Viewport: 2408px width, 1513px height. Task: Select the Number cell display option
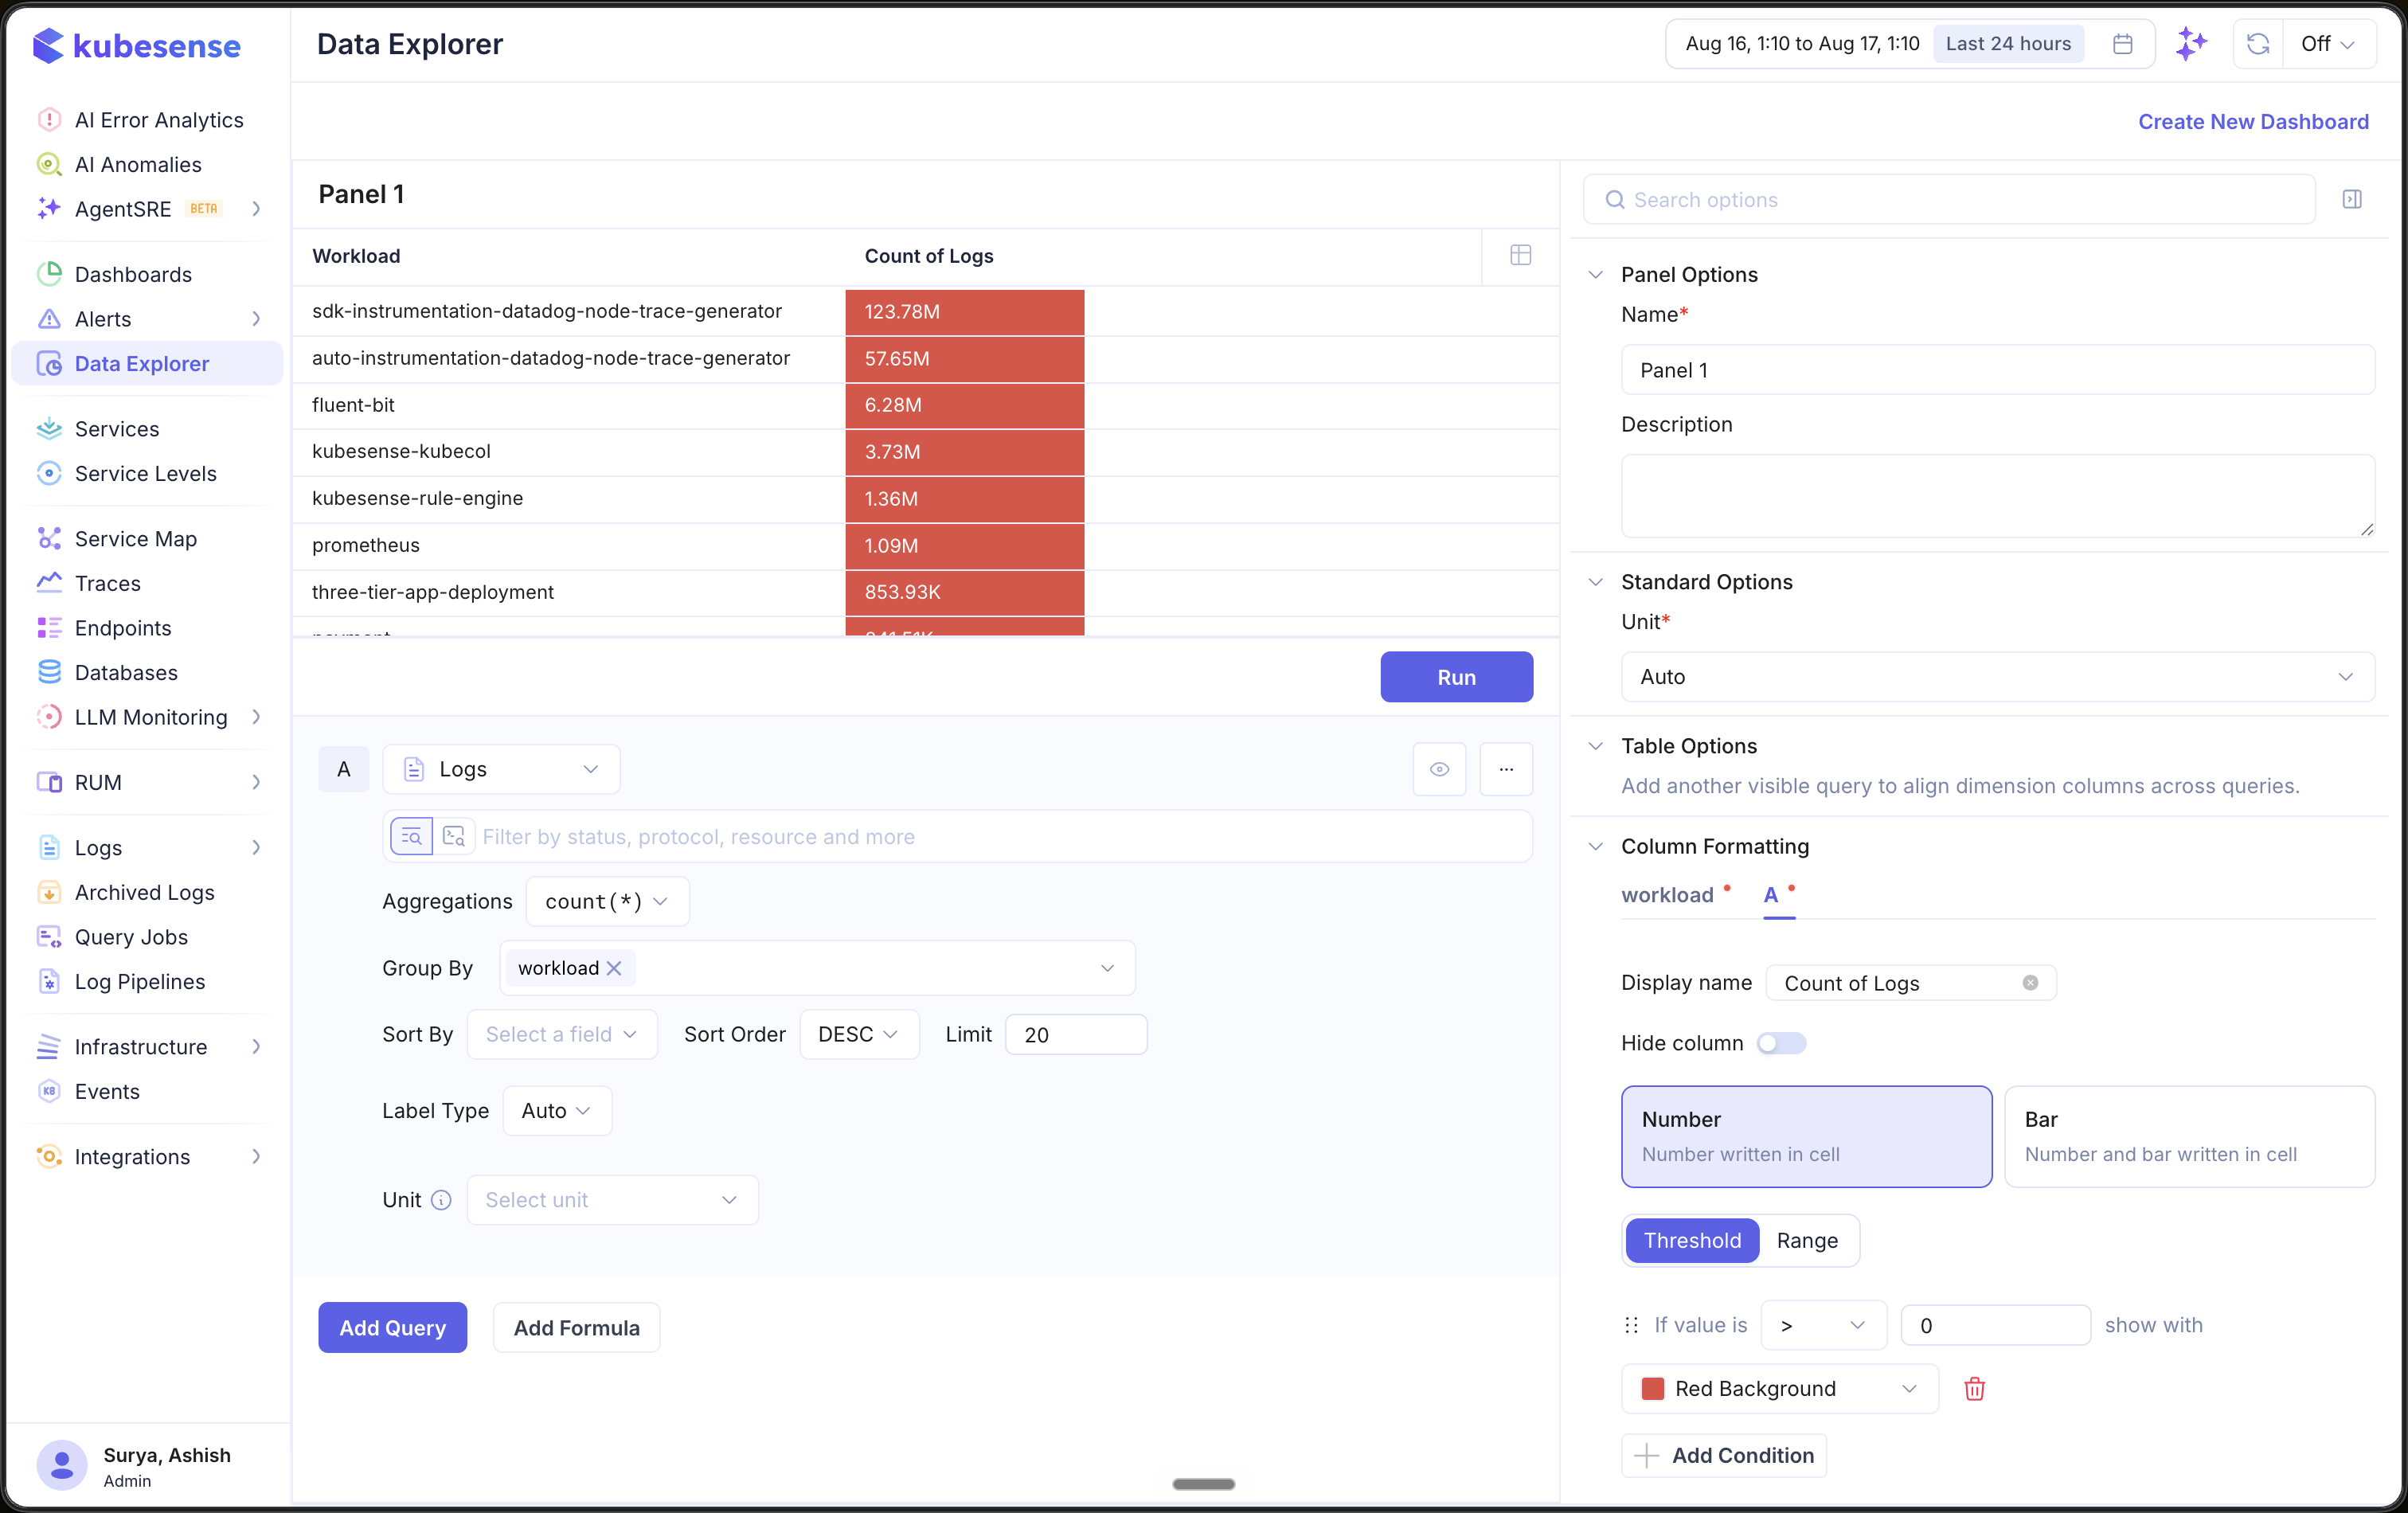(1806, 1136)
